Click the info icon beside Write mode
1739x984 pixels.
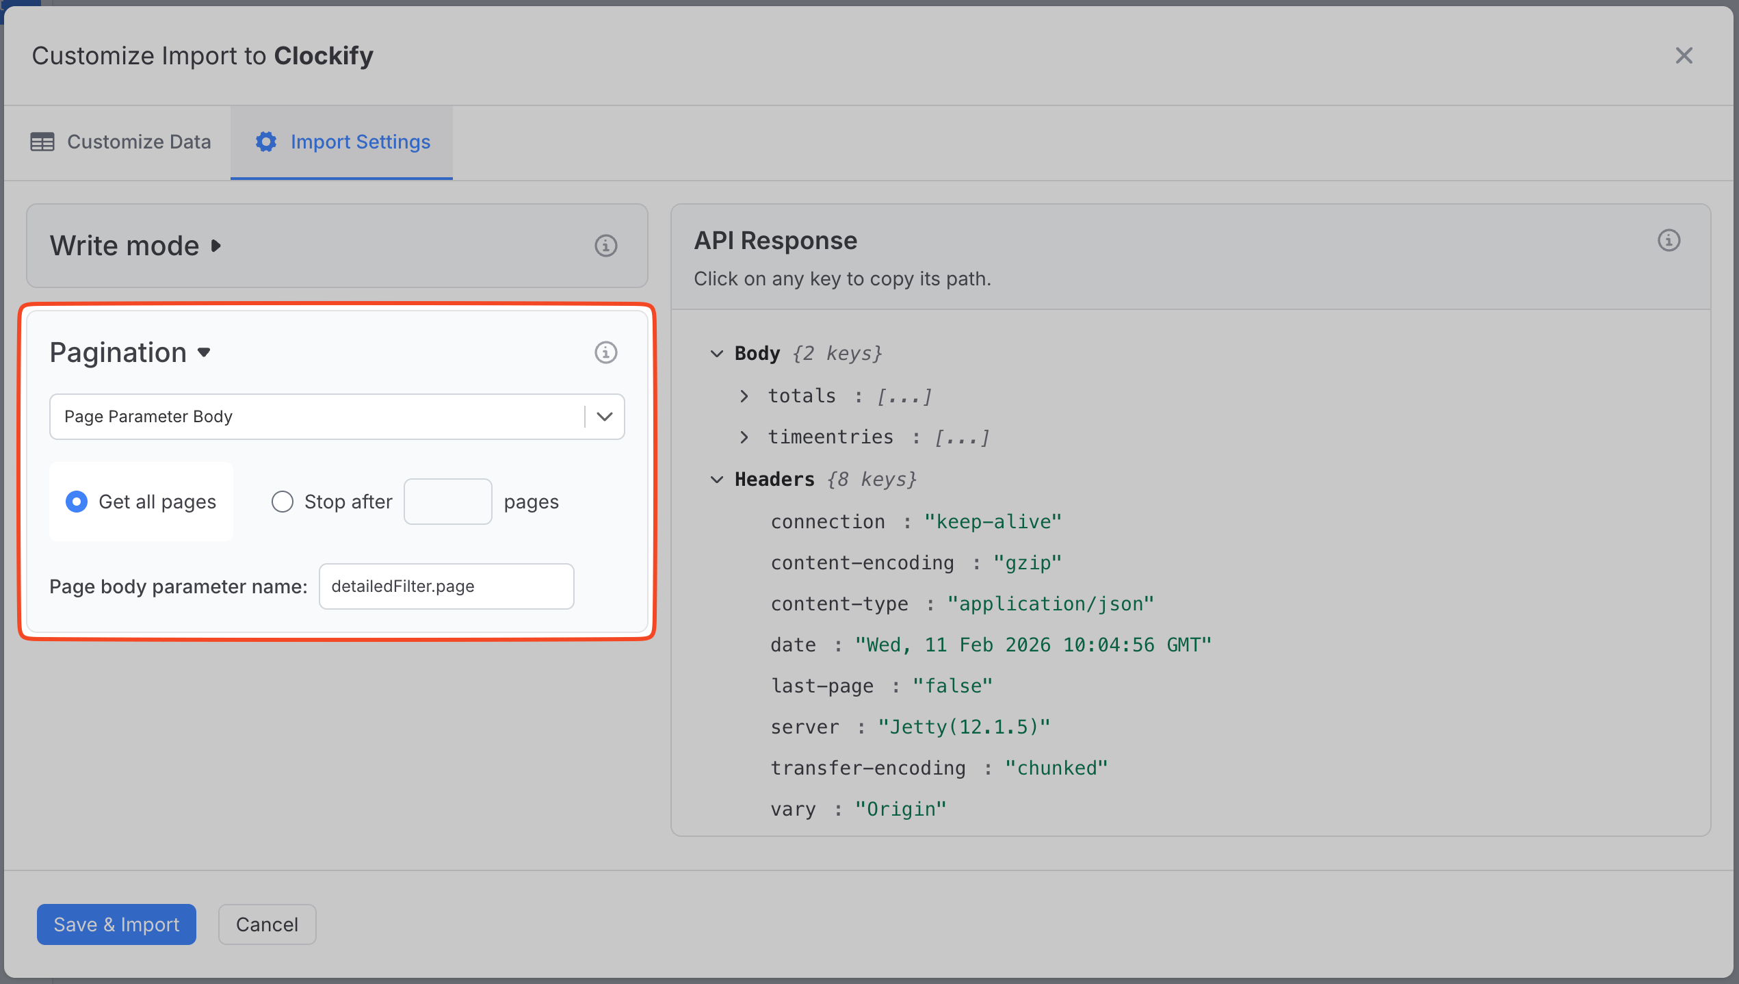click(x=605, y=246)
